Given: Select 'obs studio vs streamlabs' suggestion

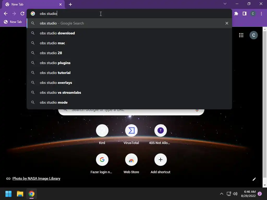Looking at the screenshot, I should pyautogui.click(x=129, y=92).
